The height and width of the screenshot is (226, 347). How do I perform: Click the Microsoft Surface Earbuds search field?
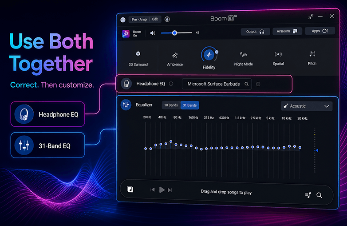click(x=217, y=84)
